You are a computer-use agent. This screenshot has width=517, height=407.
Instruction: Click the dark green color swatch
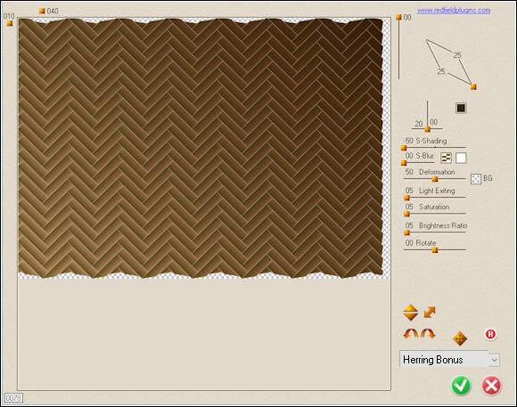461,108
